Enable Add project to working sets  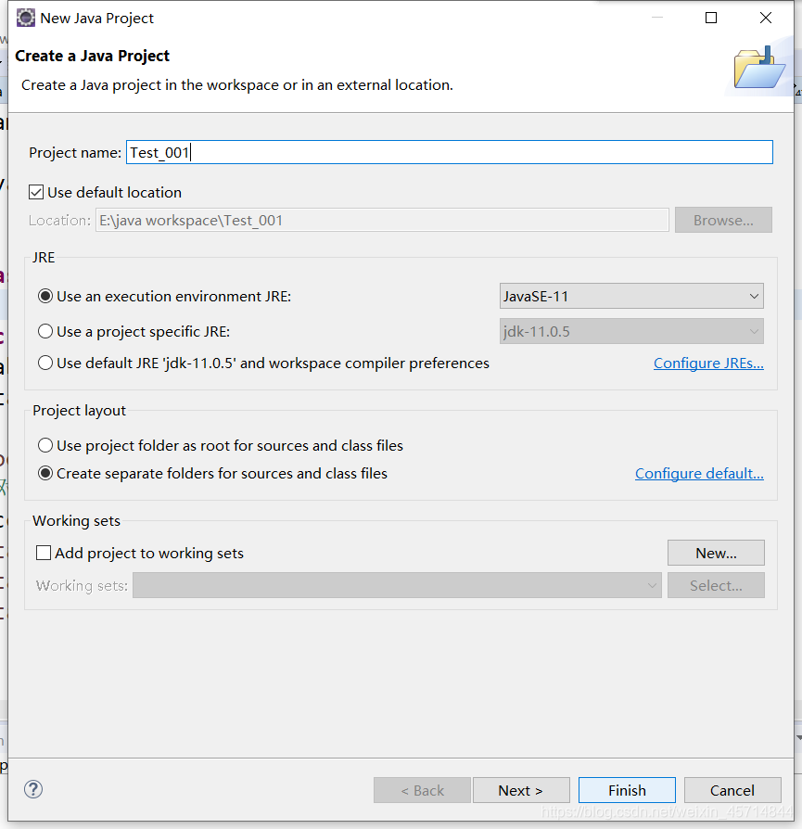tap(42, 553)
